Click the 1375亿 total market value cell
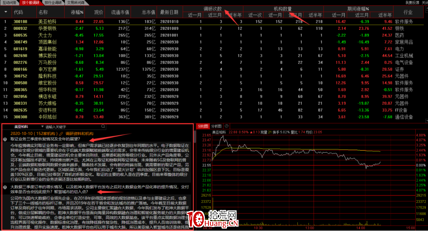The height and width of the screenshot is (231, 428). (149, 69)
